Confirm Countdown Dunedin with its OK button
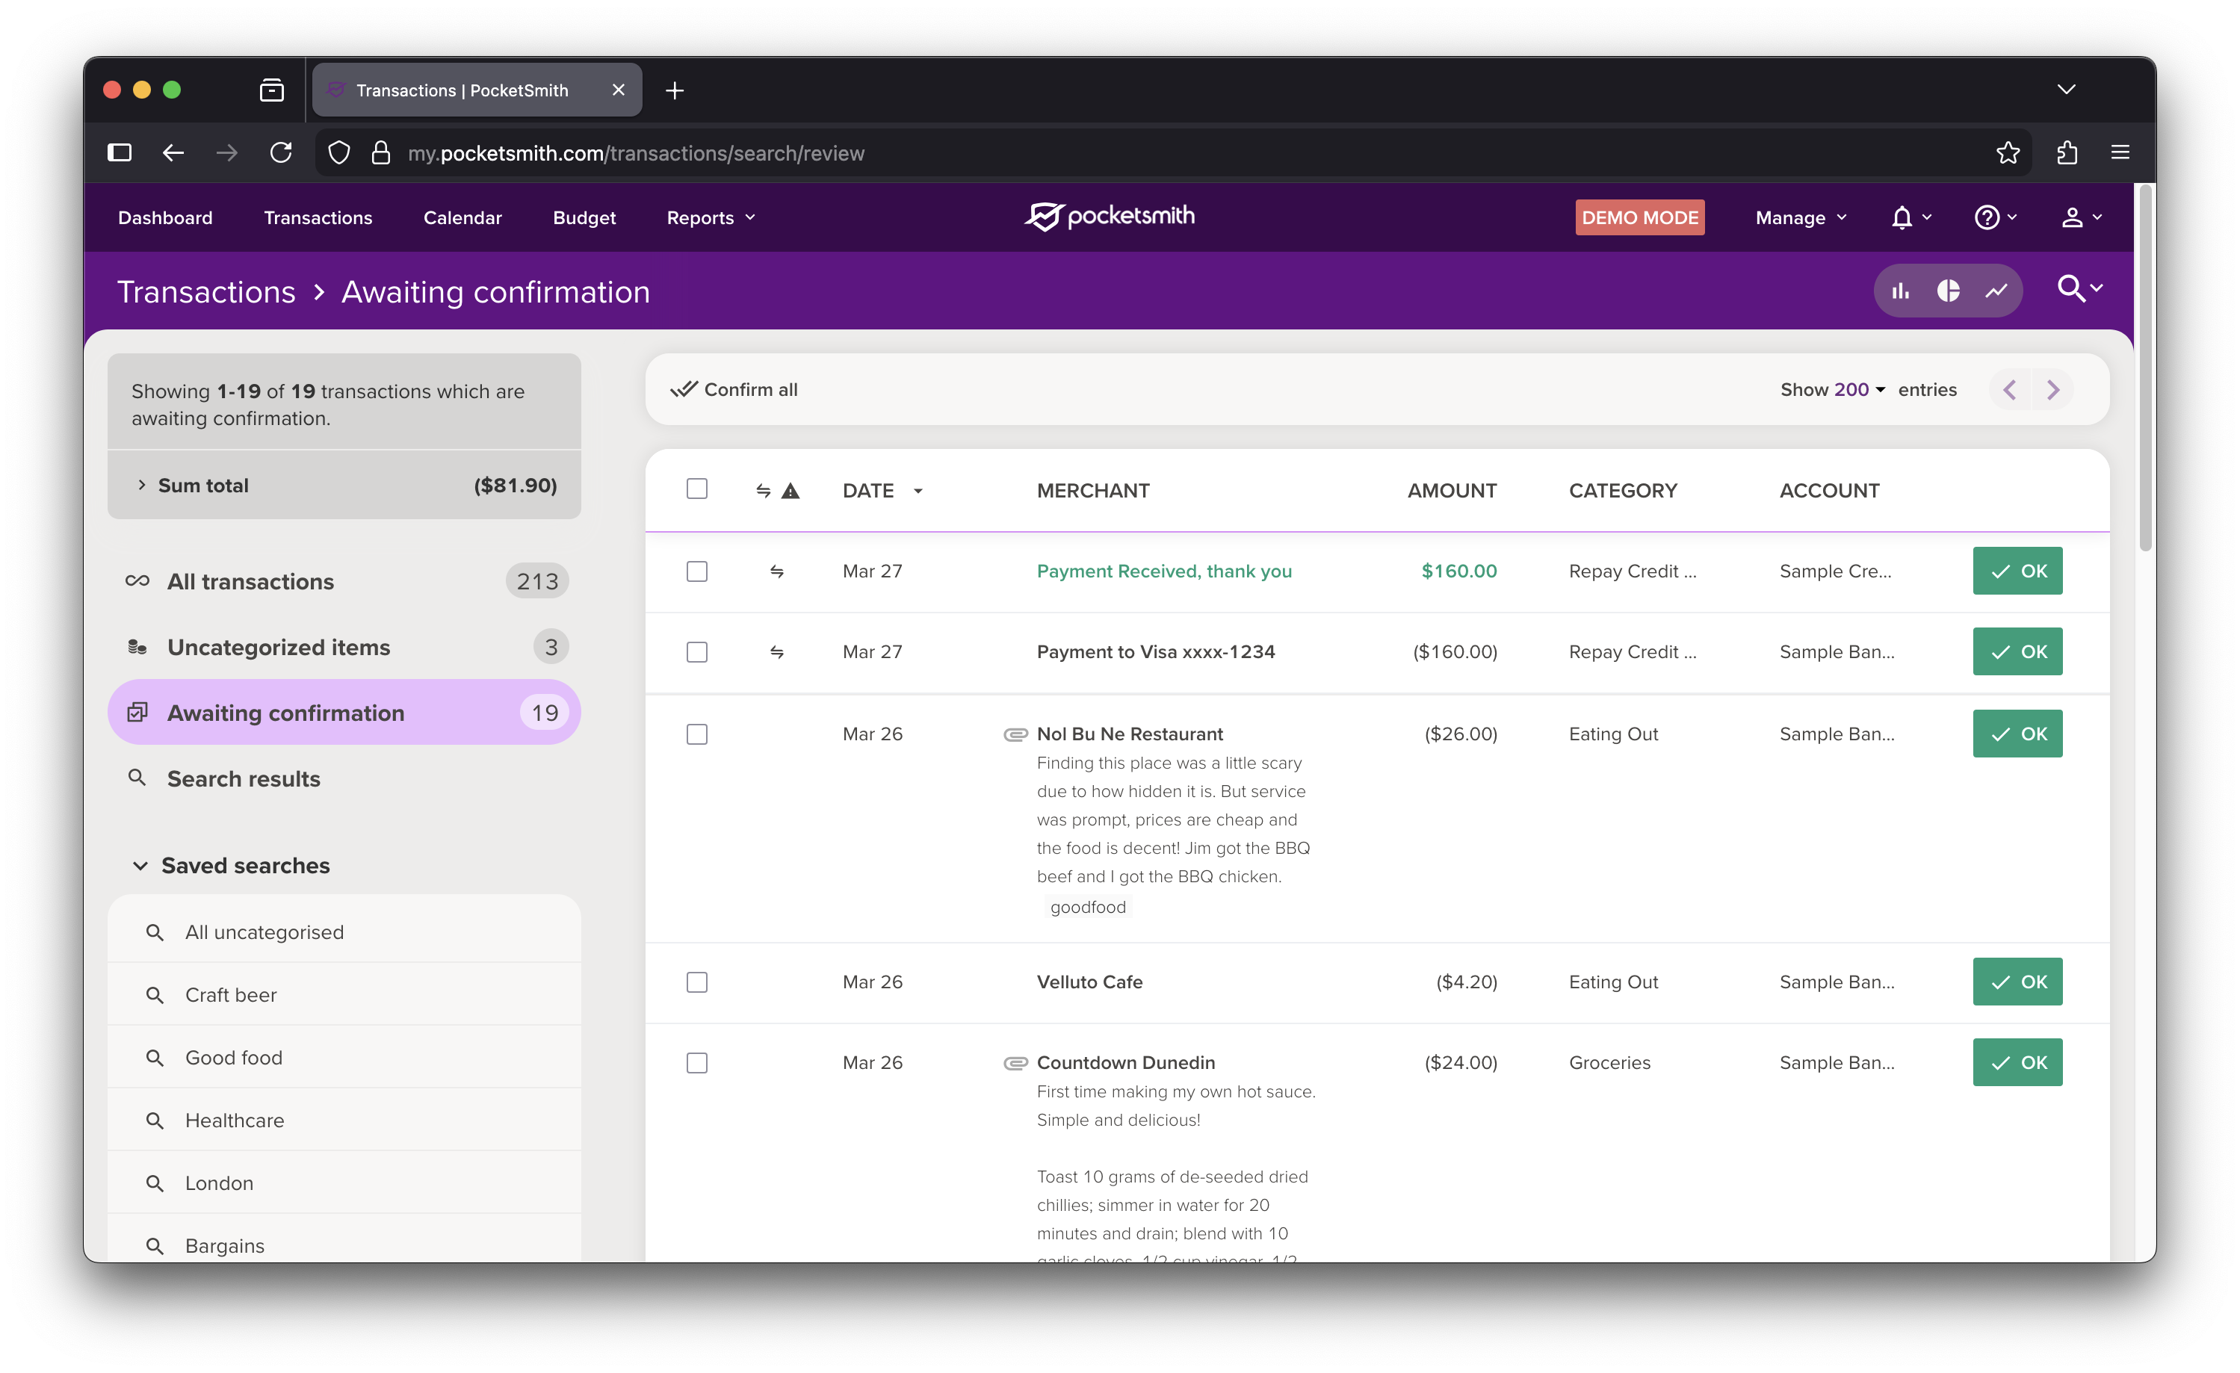 (2017, 1062)
